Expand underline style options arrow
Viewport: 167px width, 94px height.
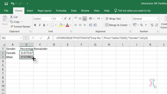[47, 25]
